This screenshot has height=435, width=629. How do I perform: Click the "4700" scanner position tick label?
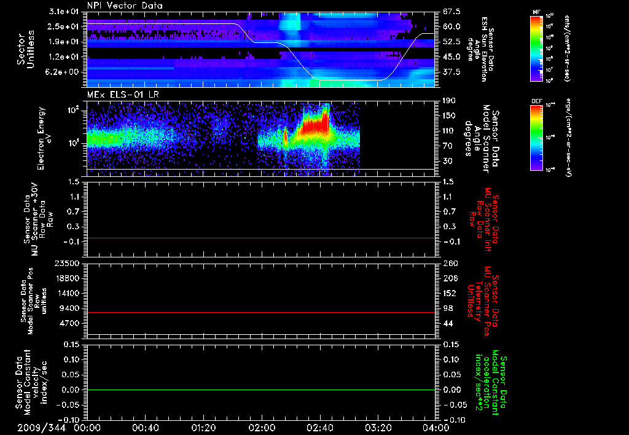(70, 323)
